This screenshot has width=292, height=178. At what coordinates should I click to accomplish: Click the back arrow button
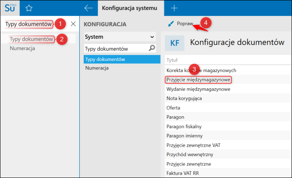[89, 8]
